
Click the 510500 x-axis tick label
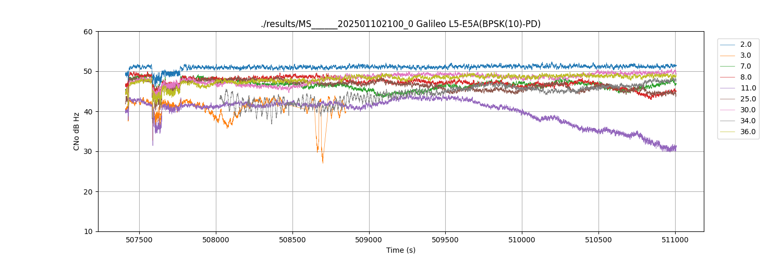coord(598,239)
